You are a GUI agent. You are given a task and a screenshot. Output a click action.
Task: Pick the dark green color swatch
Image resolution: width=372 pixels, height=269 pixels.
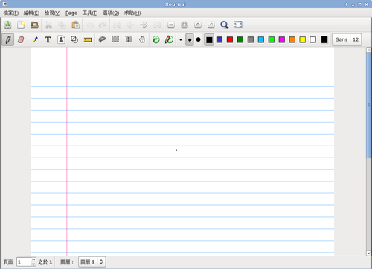tap(240, 39)
